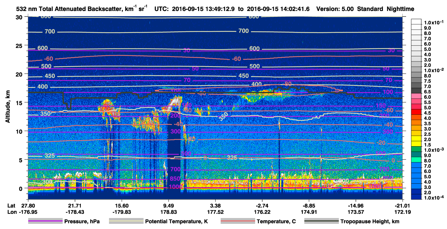Click the 'Pressure, hPa' legend label
This screenshot has width=447, height=229.
click(82, 221)
